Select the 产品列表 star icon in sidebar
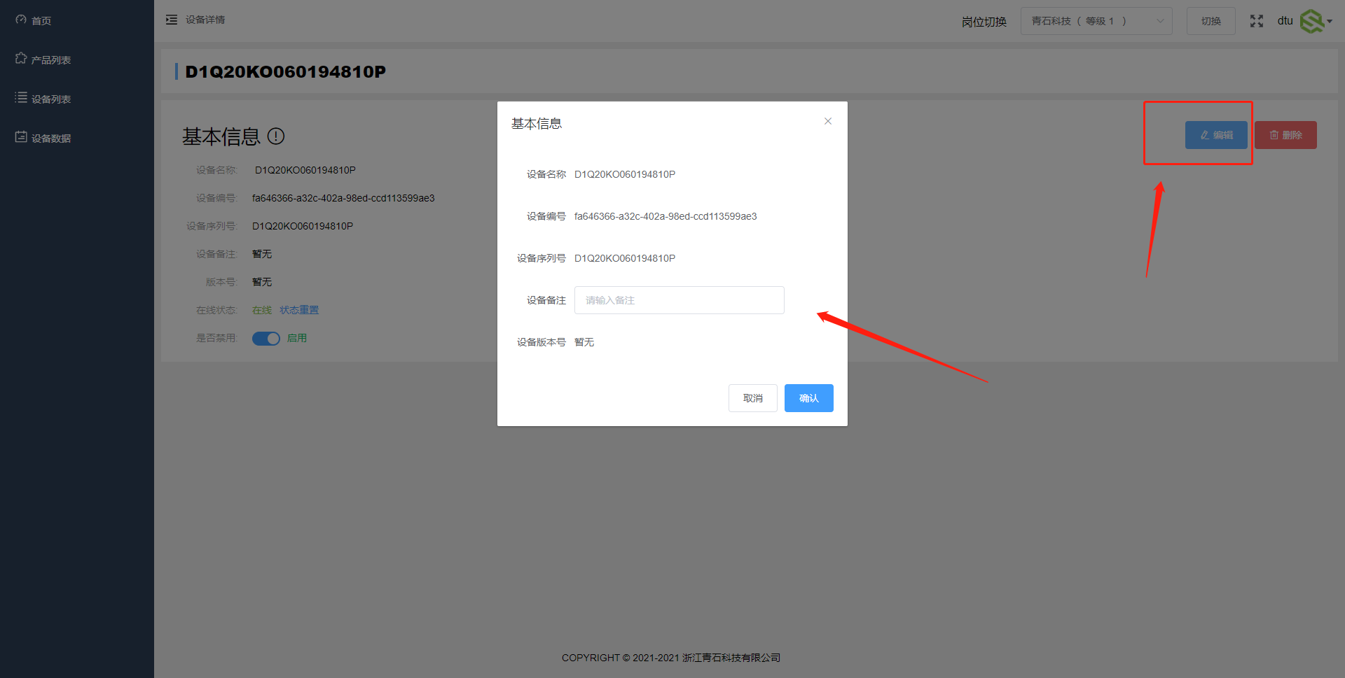1345x678 pixels. [21, 59]
